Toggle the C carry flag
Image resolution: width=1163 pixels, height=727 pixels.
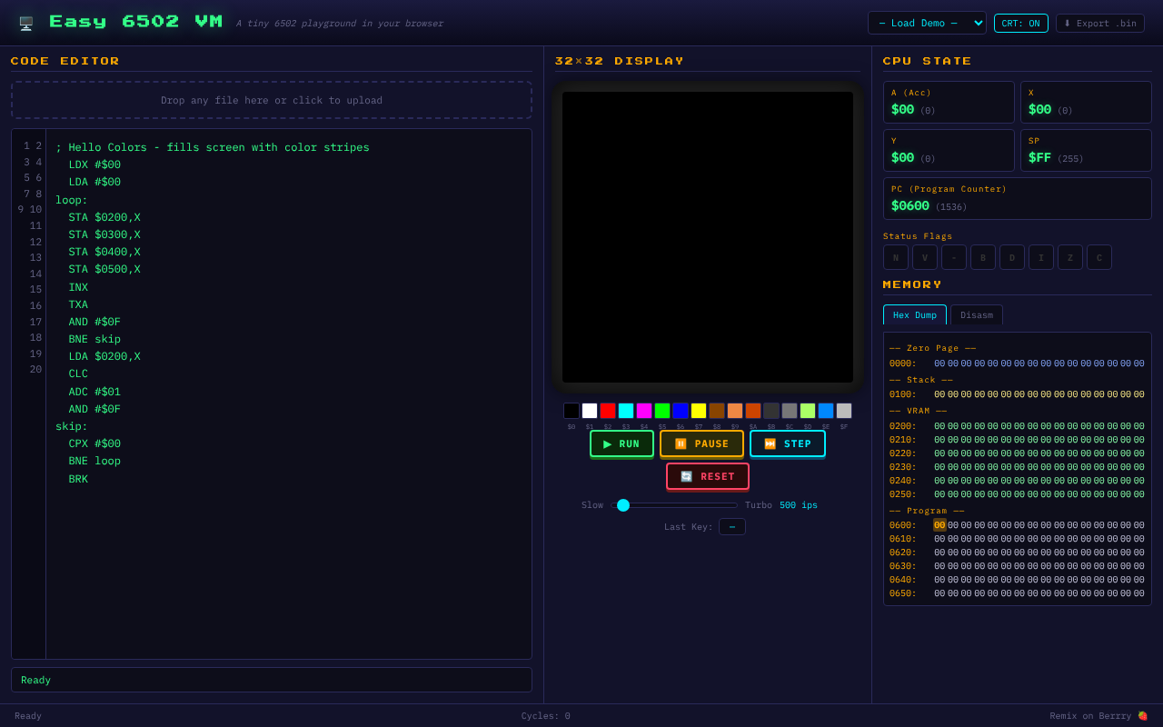tap(1098, 257)
